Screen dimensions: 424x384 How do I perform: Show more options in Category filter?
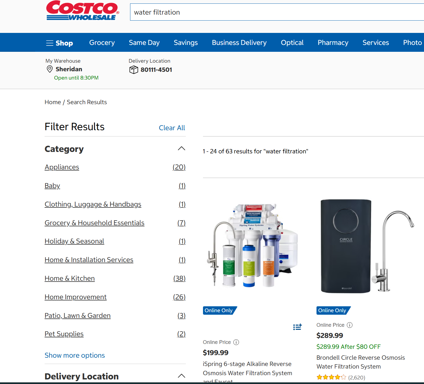[x=75, y=355]
